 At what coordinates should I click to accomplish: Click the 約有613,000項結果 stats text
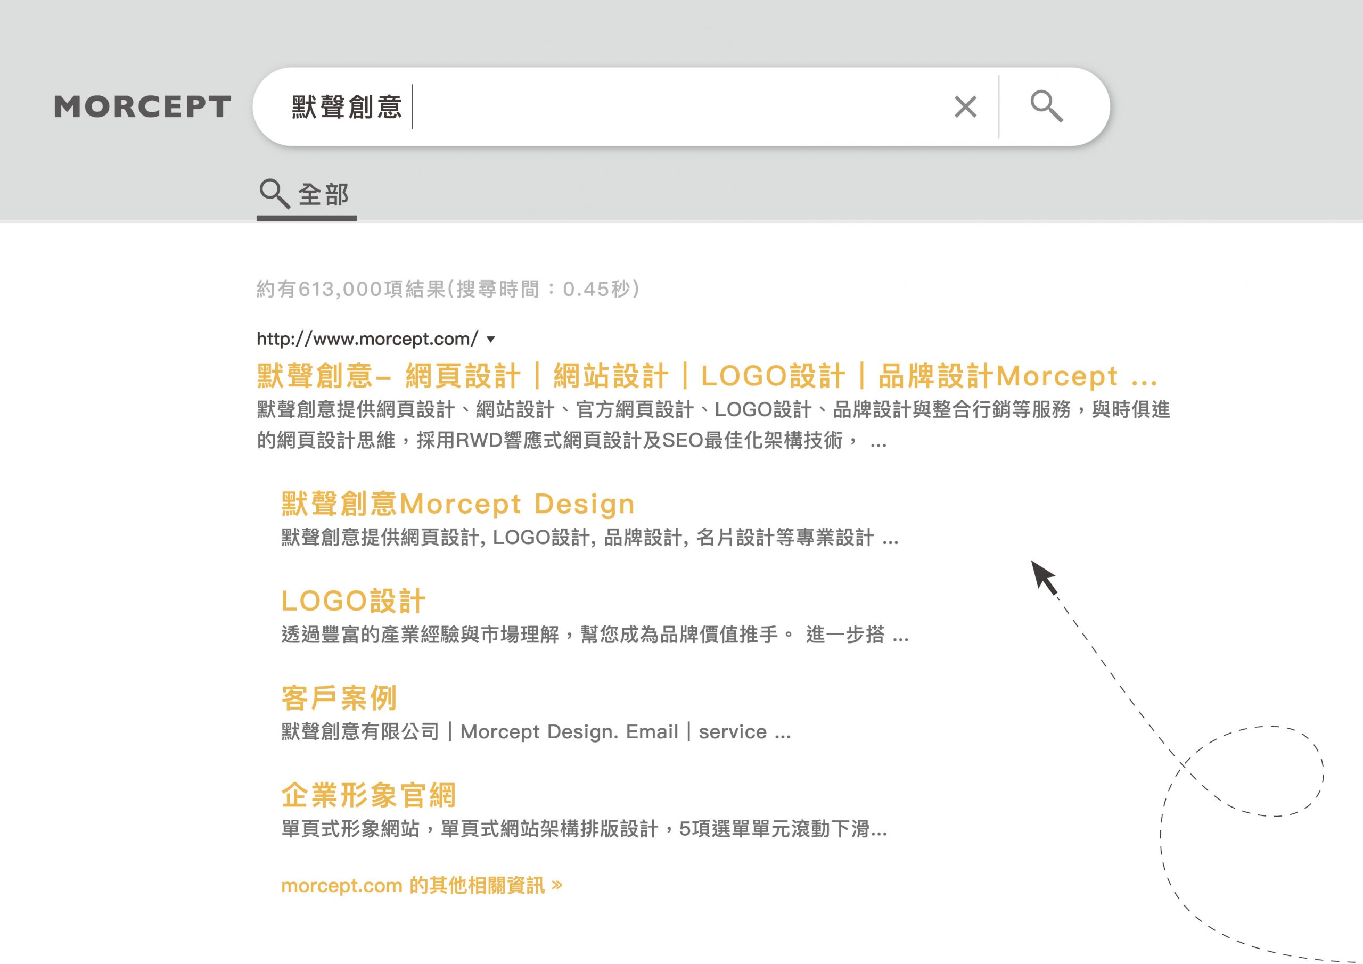pyautogui.click(x=448, y=289)
